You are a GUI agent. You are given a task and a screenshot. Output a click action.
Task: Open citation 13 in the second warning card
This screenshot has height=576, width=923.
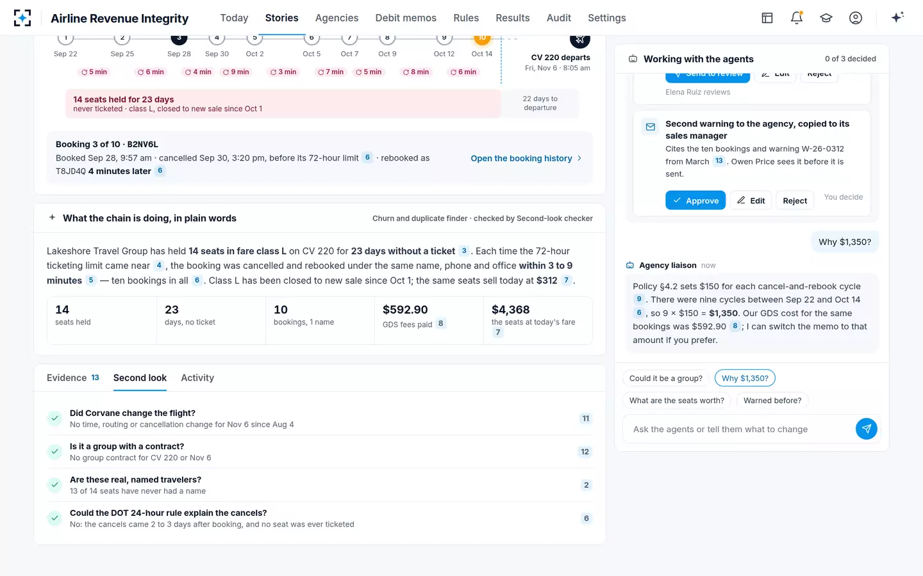click(x=719, y=161)
